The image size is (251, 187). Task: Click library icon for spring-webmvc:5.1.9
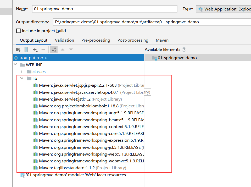(x=36, y=161)
